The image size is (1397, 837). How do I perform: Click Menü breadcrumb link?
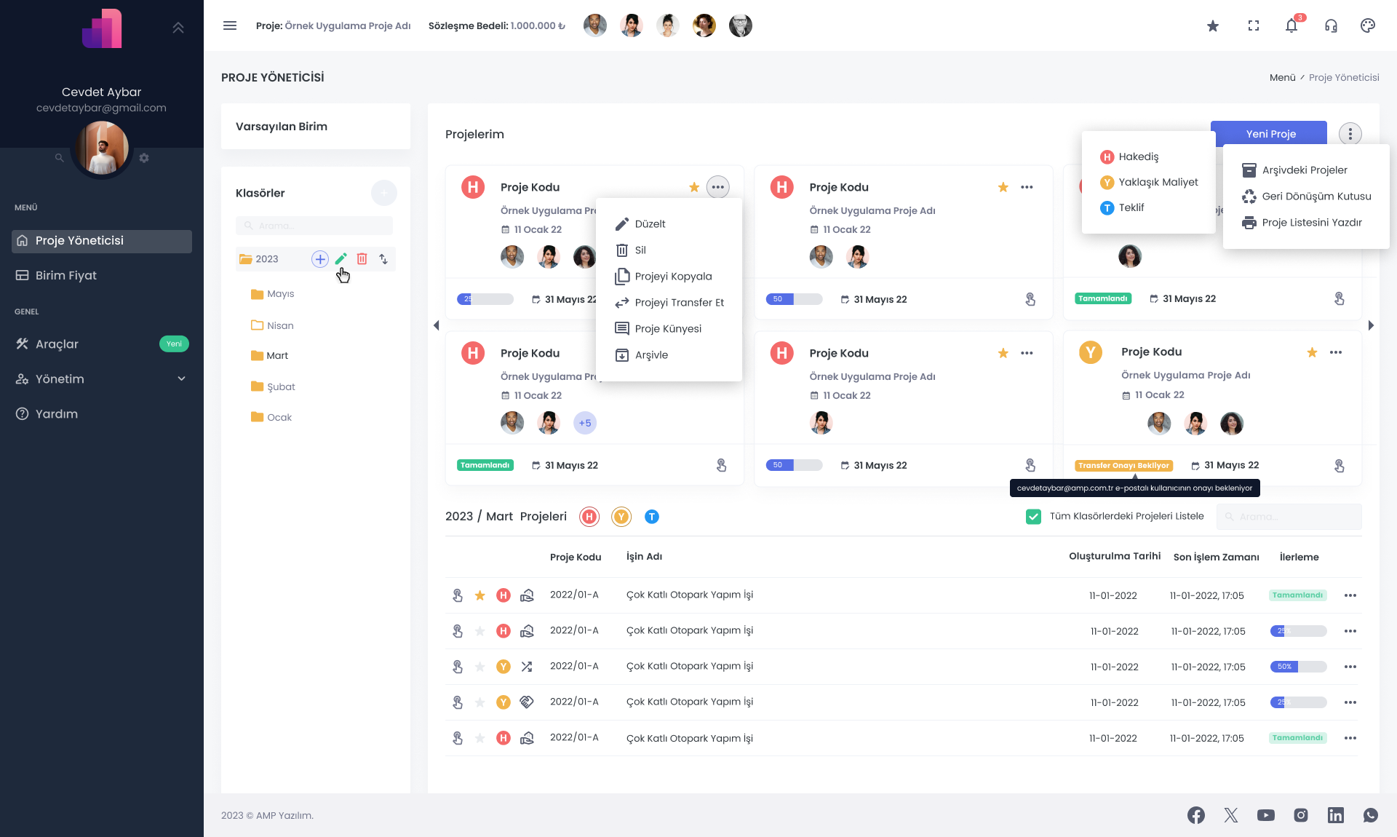point(1283,78)
